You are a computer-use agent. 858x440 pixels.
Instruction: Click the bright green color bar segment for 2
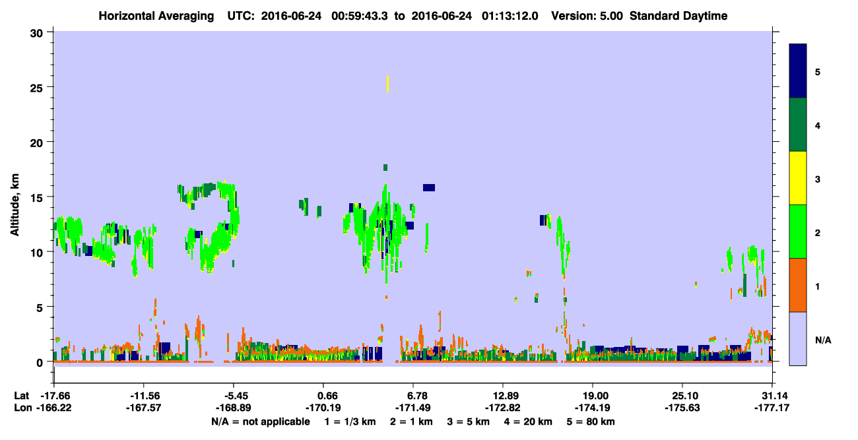[798, 232]
